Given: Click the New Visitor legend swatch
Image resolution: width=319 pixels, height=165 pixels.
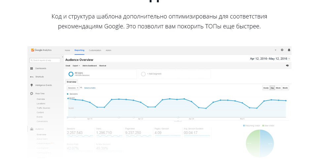Looking at the screenshot, I should click(263, 126).
